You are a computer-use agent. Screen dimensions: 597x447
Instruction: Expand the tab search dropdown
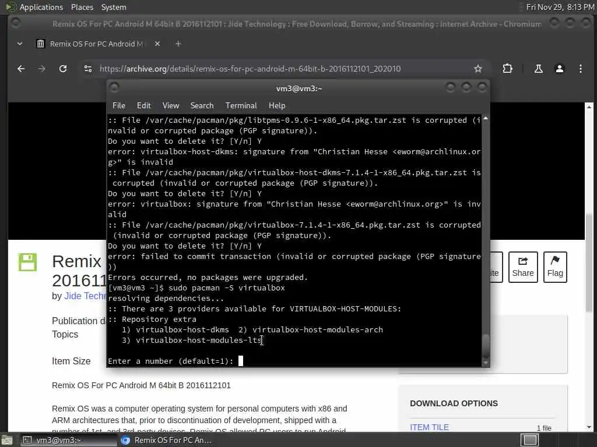tap(20, 44)
